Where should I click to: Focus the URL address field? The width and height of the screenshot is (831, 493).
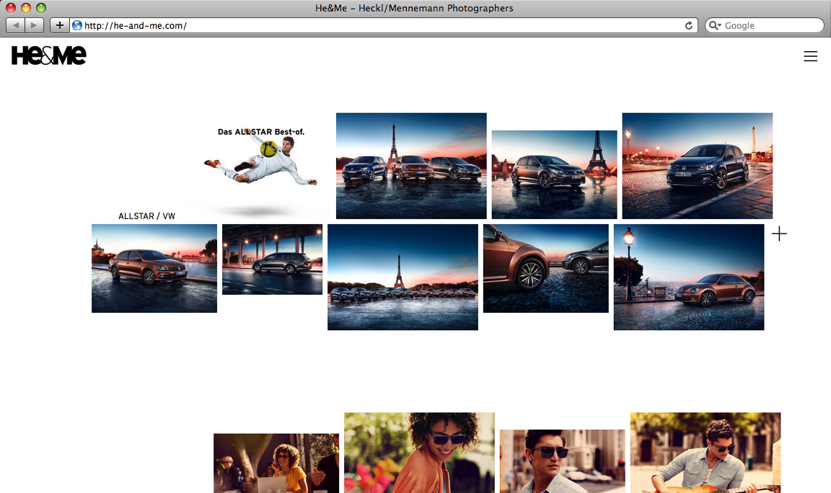click(x=384, y=25)
